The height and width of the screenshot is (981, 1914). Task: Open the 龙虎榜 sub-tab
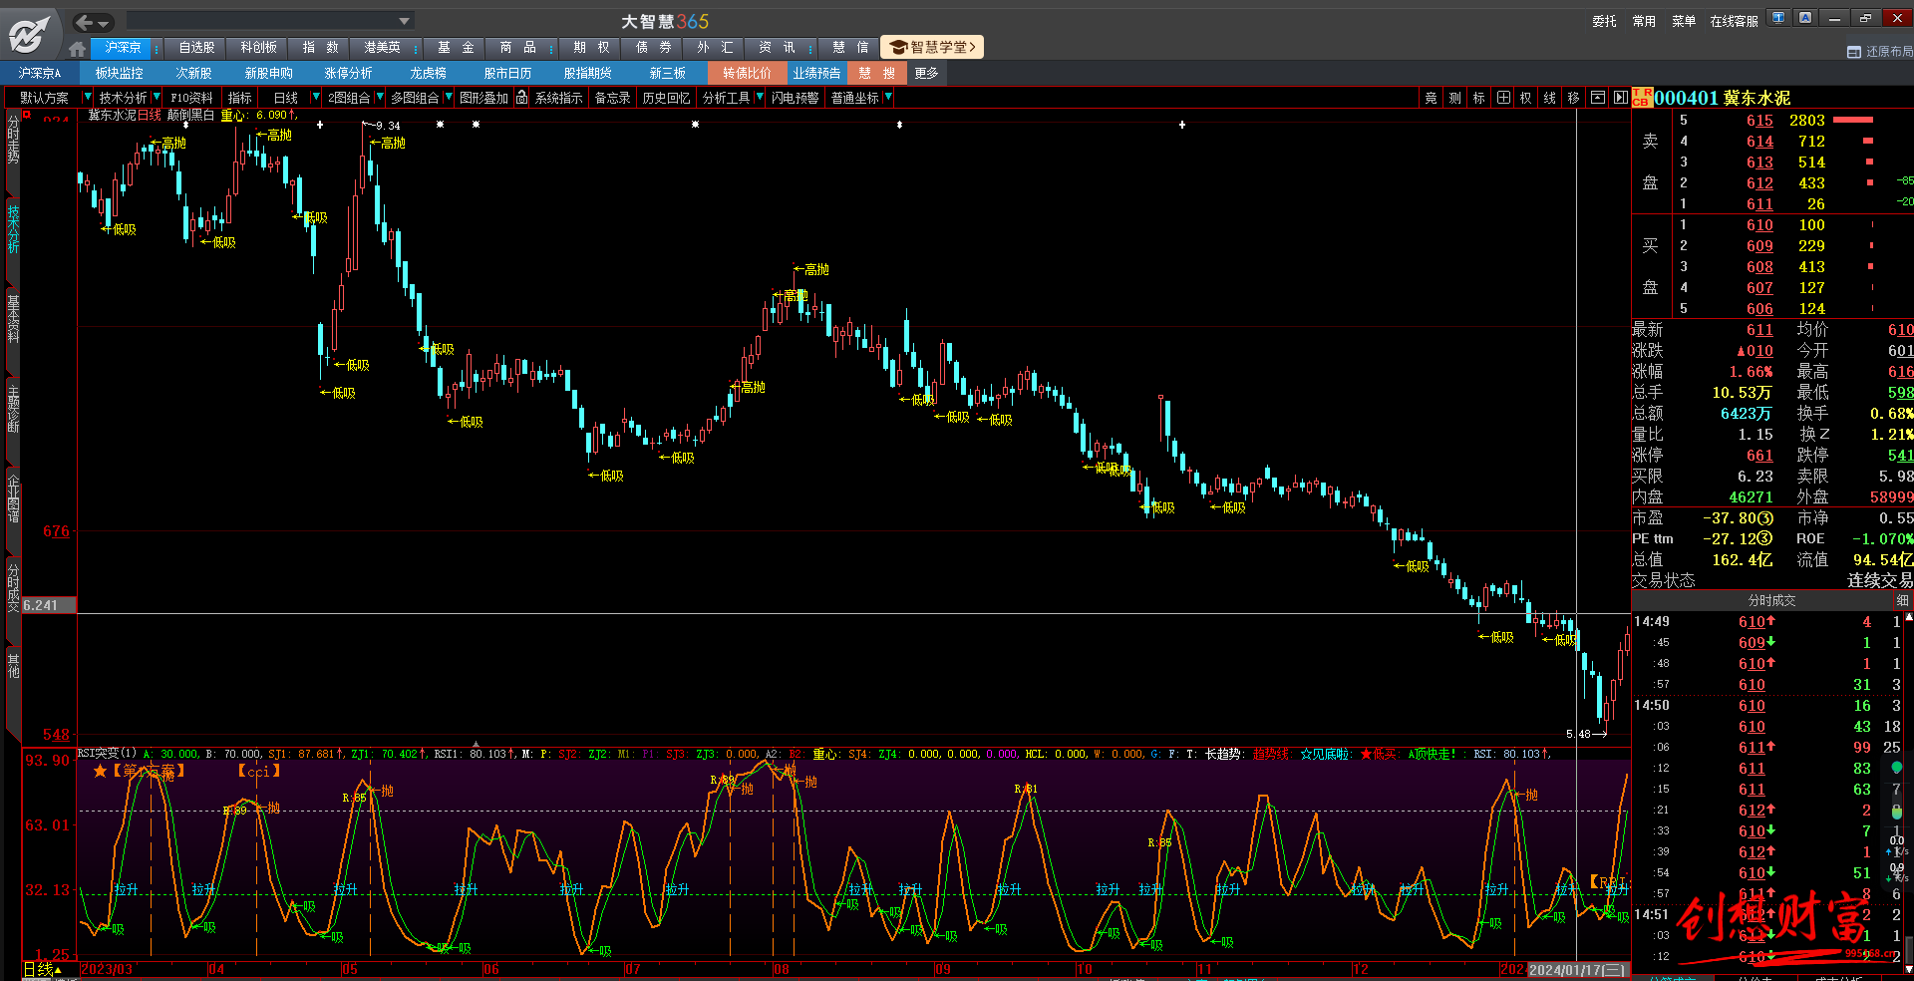pos(428,73)
